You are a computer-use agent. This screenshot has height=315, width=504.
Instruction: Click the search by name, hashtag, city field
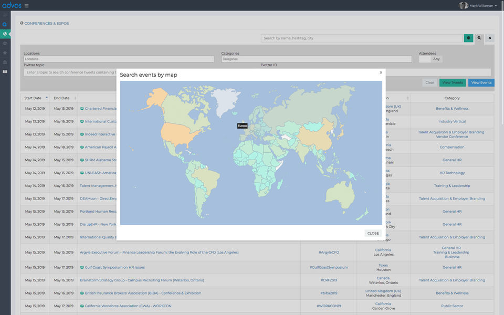click(362, 38)
